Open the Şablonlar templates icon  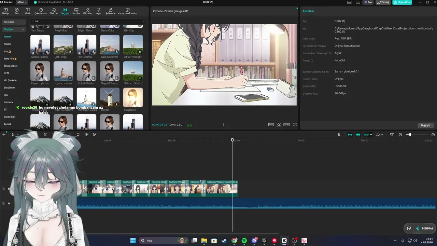point(111,11)
